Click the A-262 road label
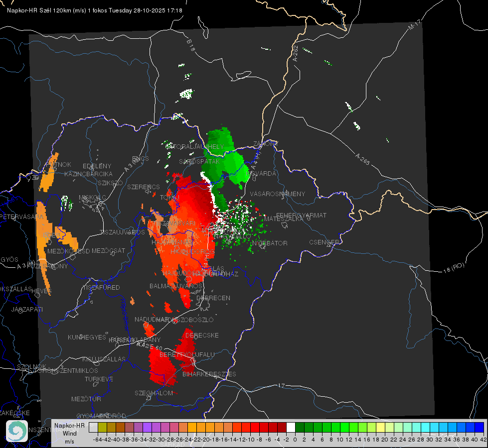Screen dimensions: 488x448 [295, 53]
